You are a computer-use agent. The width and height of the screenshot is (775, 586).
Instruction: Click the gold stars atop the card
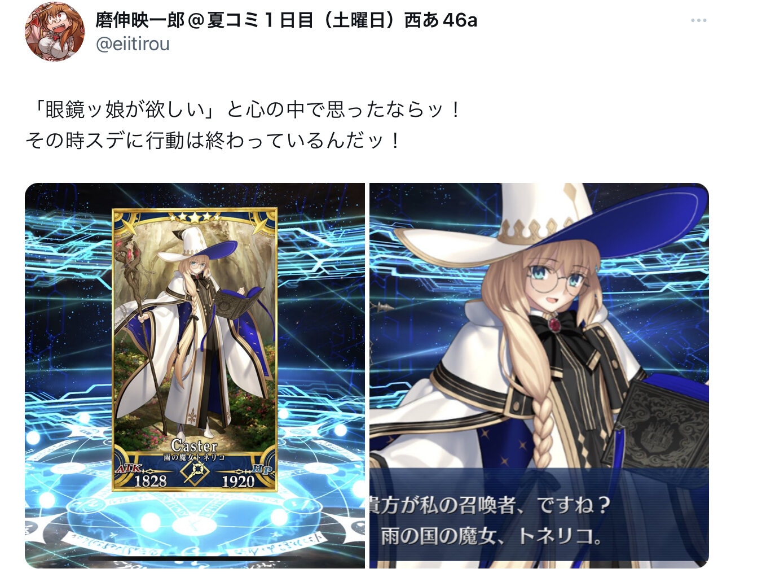click(x=195, y=217)
